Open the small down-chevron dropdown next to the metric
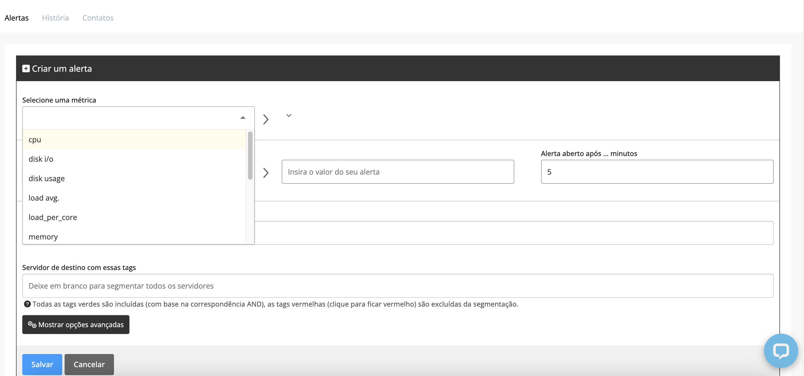Image resolution: width=804 pixels, height=376 pixels. pos(289,115)
